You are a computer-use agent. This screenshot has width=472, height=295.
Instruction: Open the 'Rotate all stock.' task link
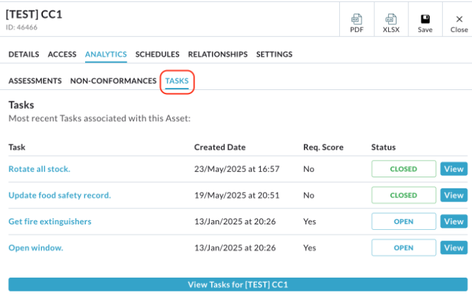(x=39, y=169)
